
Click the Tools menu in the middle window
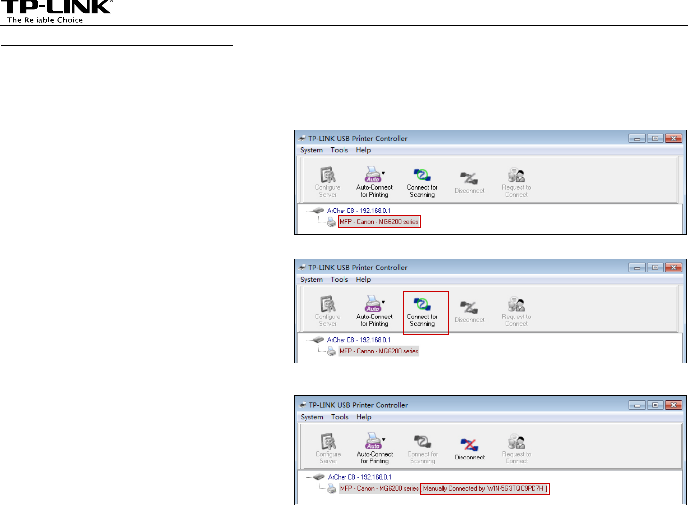click(x=339, y=280)
